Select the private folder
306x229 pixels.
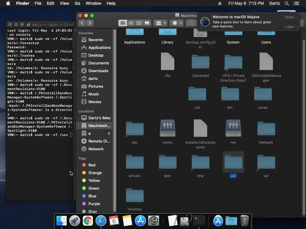click(x=135, y=162)
